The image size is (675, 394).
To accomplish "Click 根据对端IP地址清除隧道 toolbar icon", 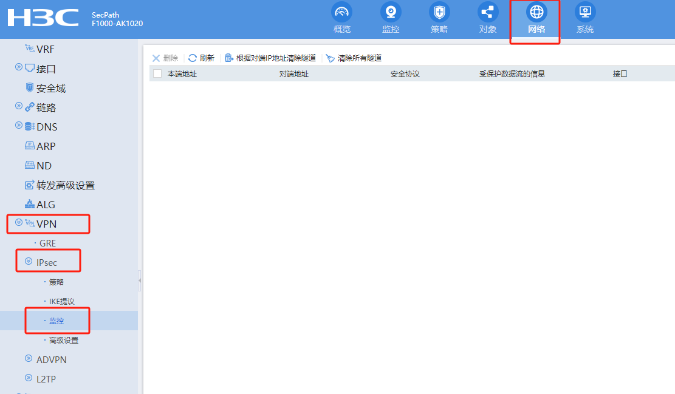I will click(x=229, y=58).
